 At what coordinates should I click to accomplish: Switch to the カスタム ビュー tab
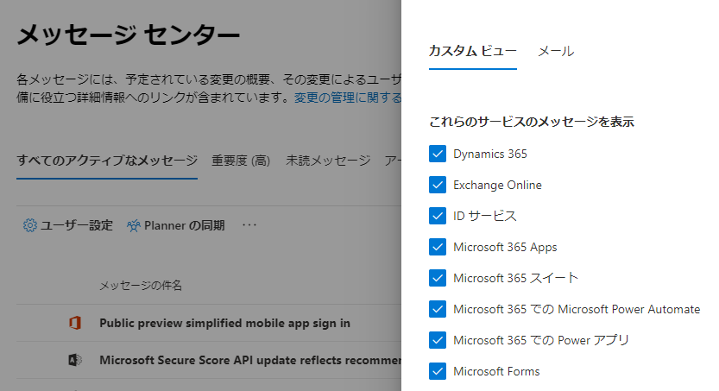pos(473,51)
